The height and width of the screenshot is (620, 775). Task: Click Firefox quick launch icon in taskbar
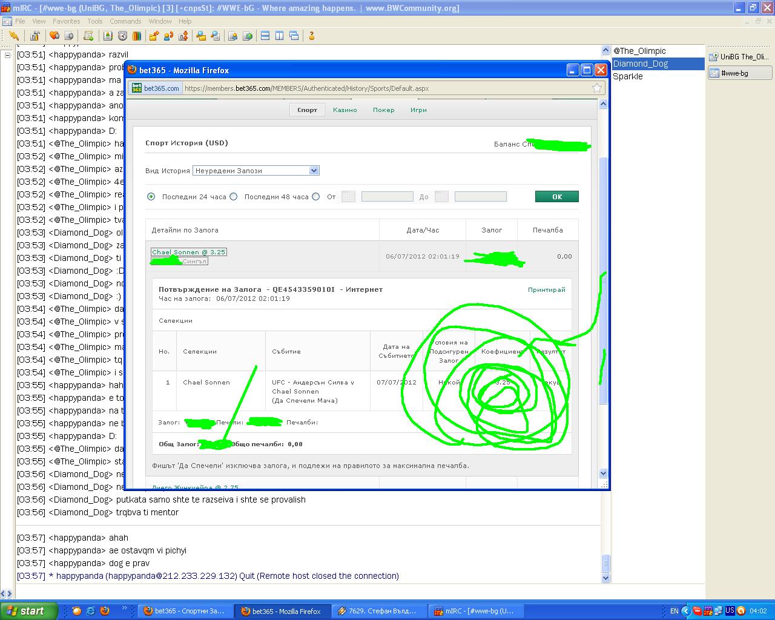(x=104, y=611)
